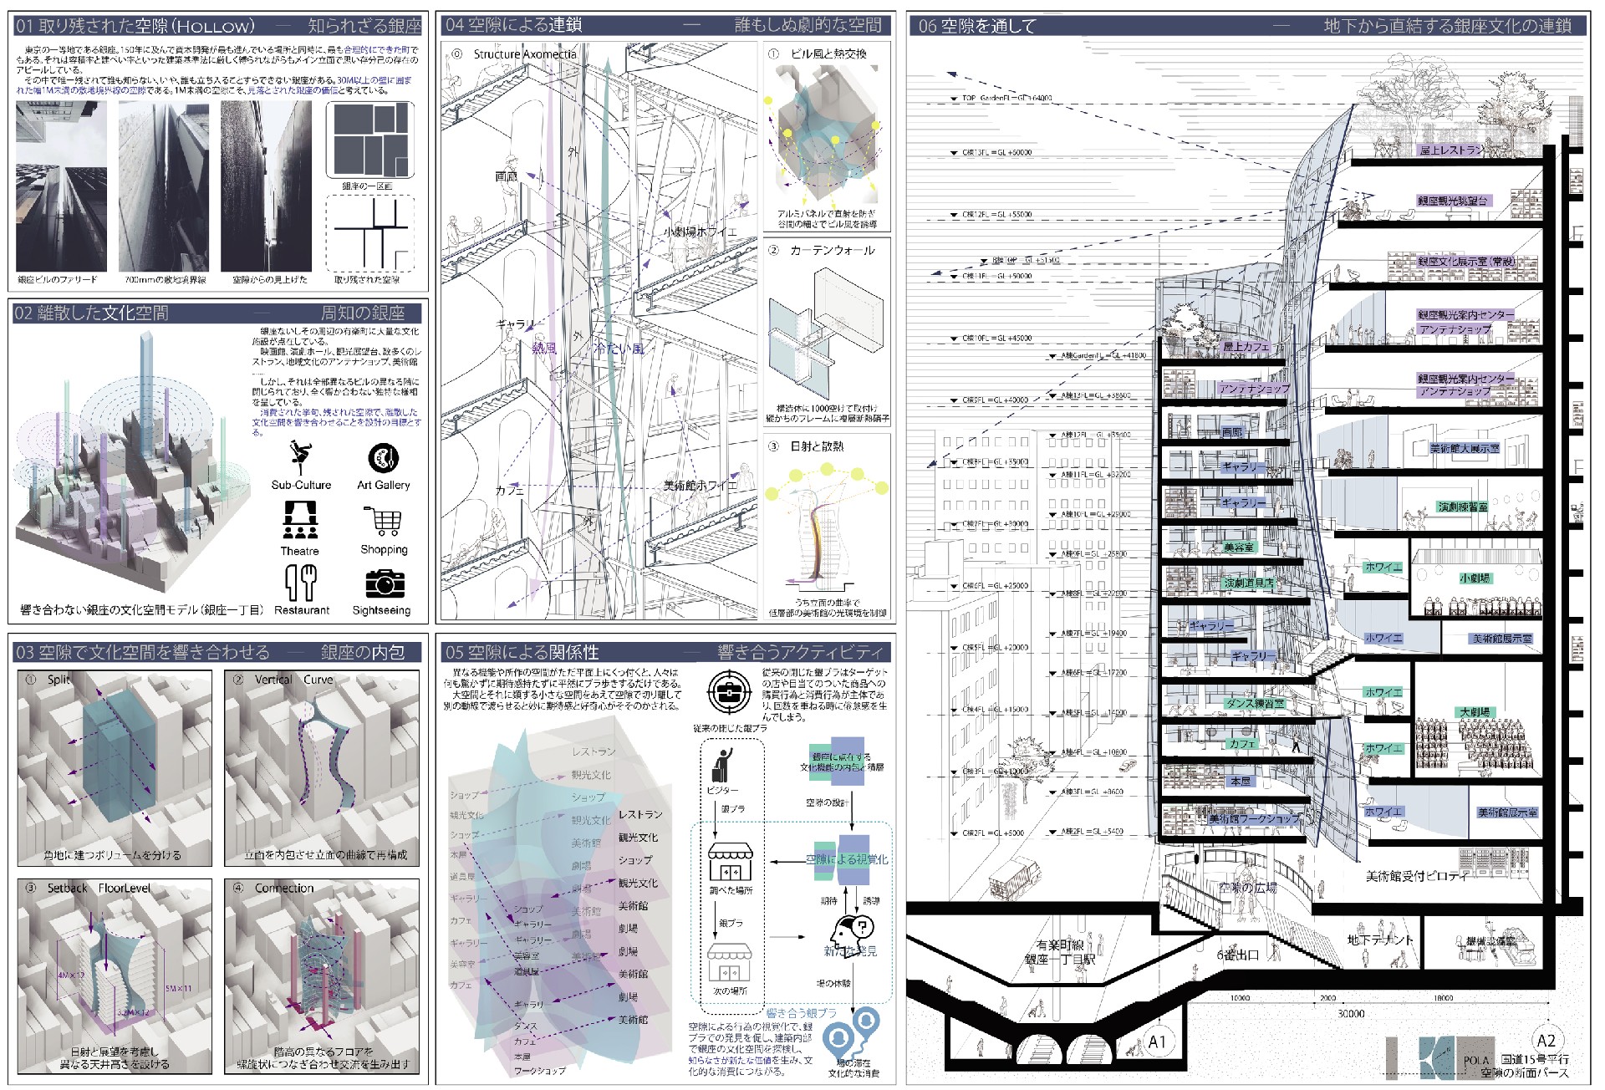Click the A2 circle marker

point(1546,1040)
